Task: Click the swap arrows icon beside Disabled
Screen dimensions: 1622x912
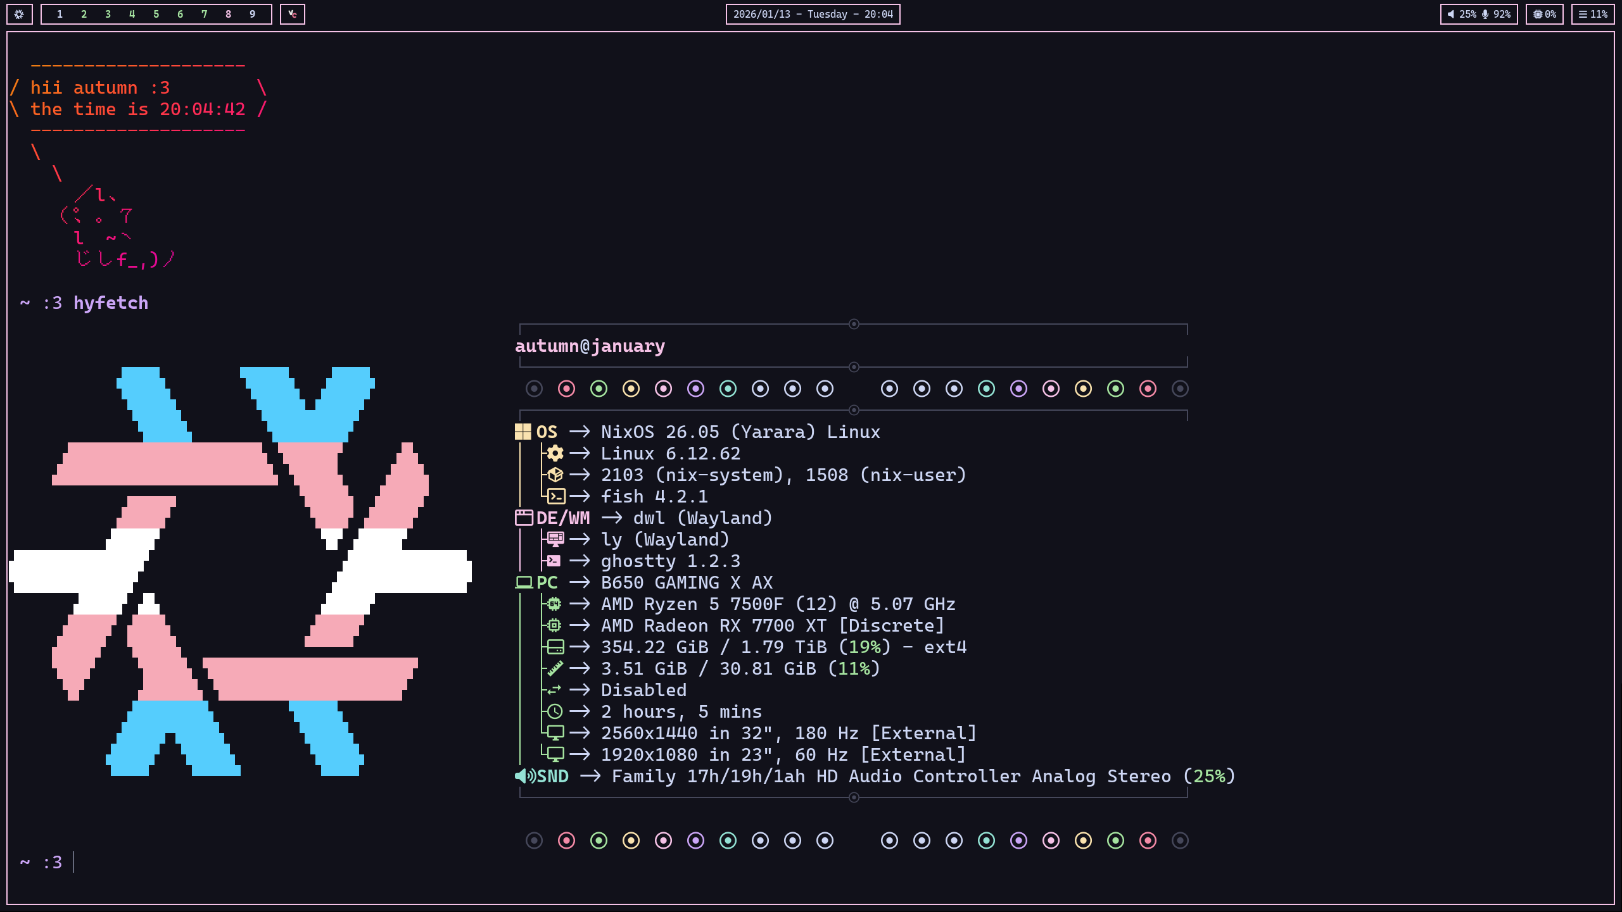Action: click(554, 690)
